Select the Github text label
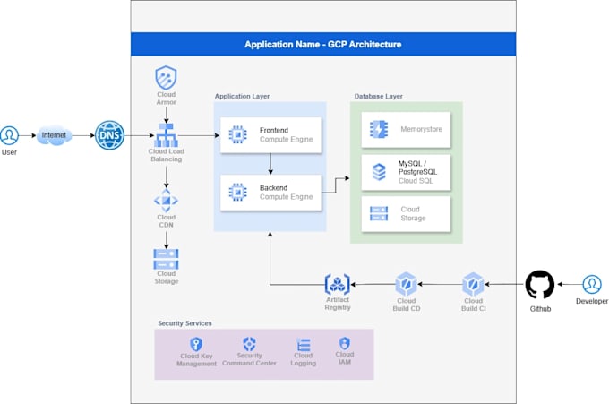The width and height of the screenshot is (609, 404). click(540, 309)
